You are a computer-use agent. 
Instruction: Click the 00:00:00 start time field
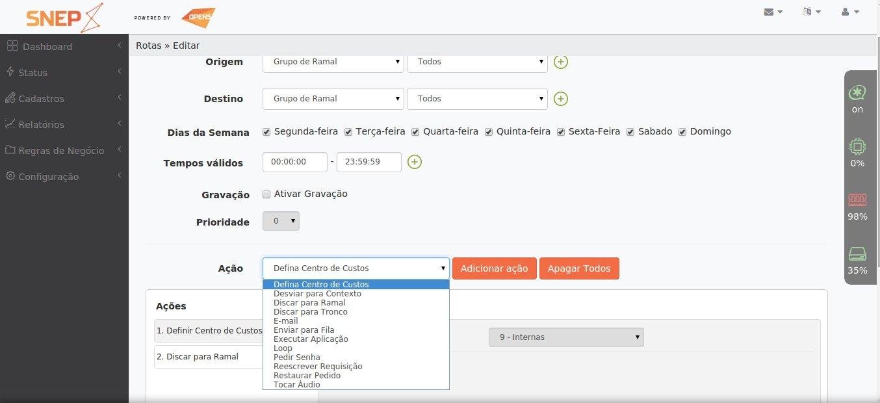point(294,162)
